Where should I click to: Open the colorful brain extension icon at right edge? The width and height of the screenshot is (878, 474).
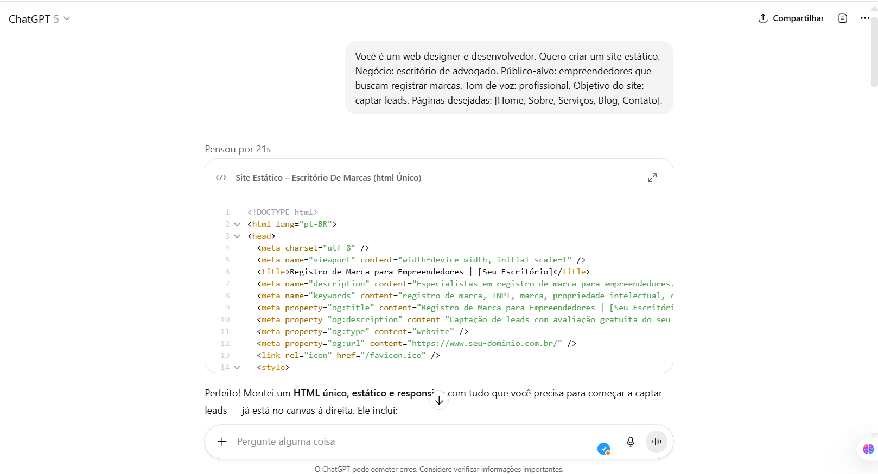tap(868, 449)
